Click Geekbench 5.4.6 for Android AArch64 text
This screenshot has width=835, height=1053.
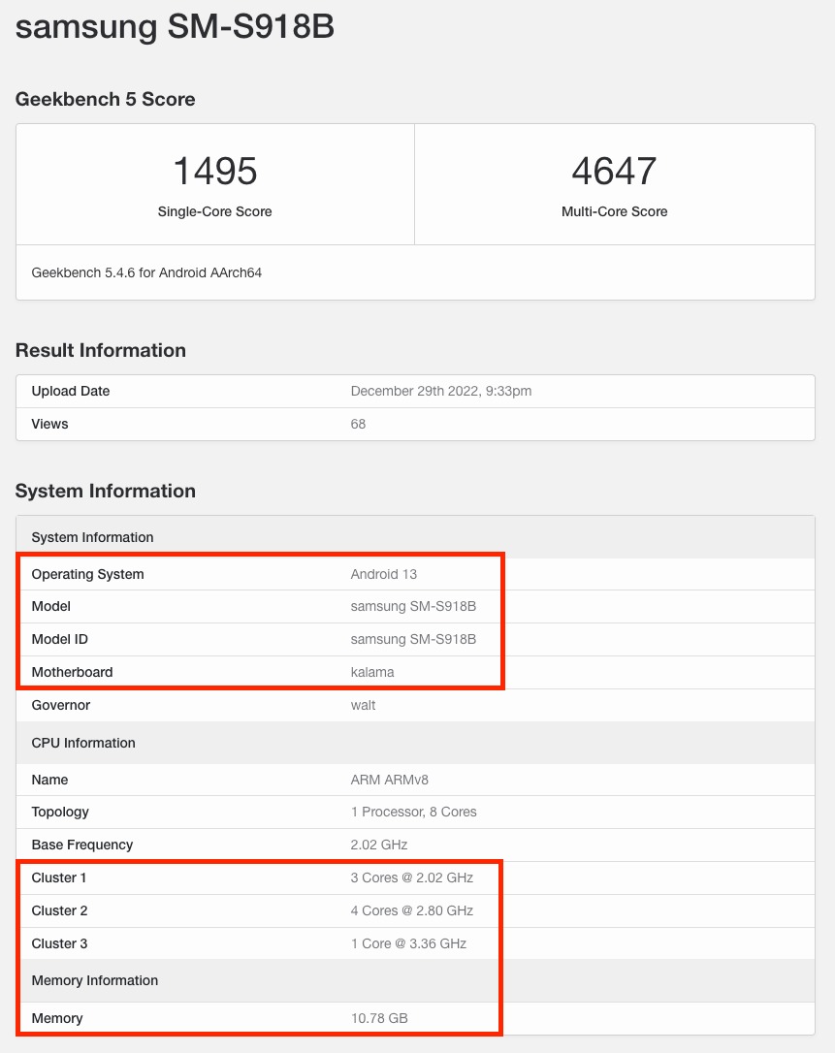pyautogui.click(x=146, y=272)
